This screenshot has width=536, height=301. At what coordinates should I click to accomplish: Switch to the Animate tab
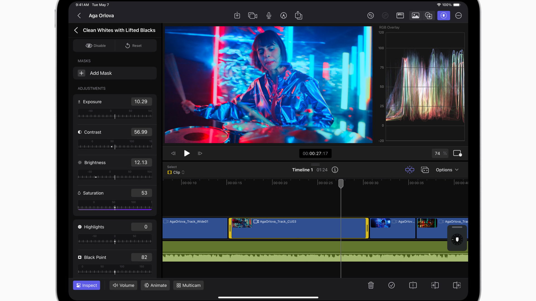pos(155,285)
